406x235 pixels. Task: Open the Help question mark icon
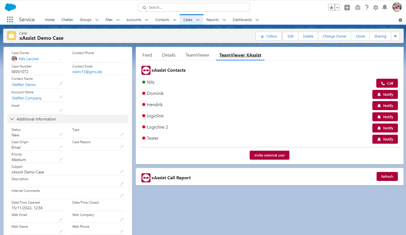pyautogui.click(x=366, y=7)
